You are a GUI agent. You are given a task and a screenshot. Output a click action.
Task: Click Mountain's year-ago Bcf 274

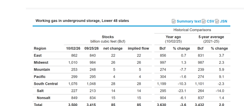tap(163, 70)
